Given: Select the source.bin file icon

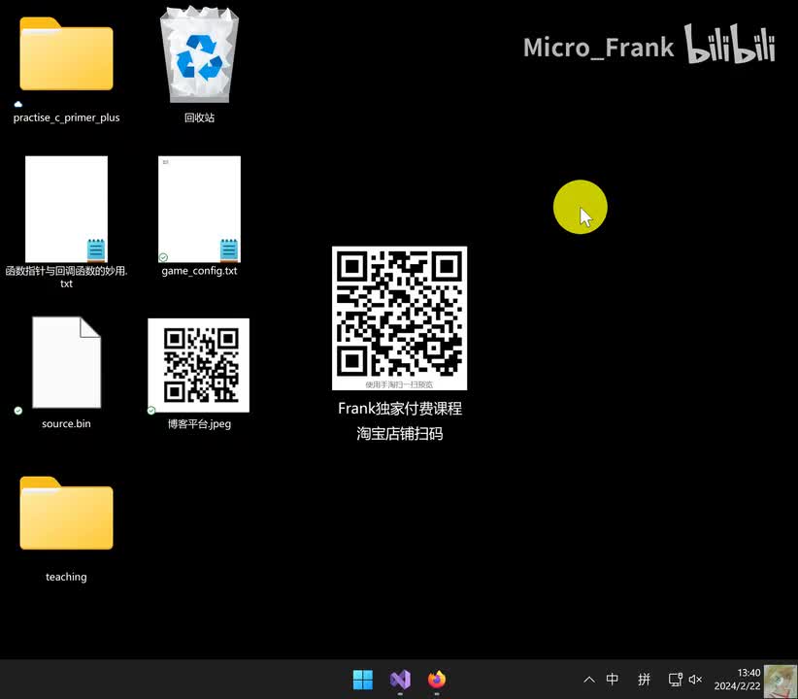Looking at the screenshot, I should (x=66, y=362).
